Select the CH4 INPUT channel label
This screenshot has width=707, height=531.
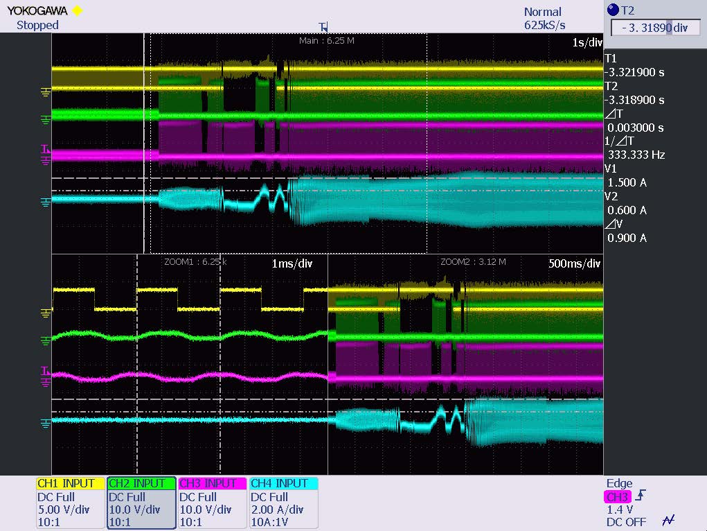283,483
